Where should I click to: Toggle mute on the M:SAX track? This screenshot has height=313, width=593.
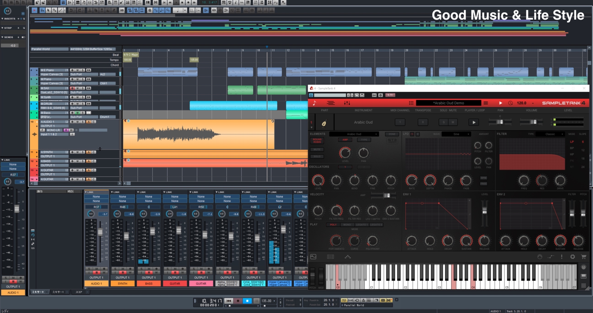coord(77,88)
